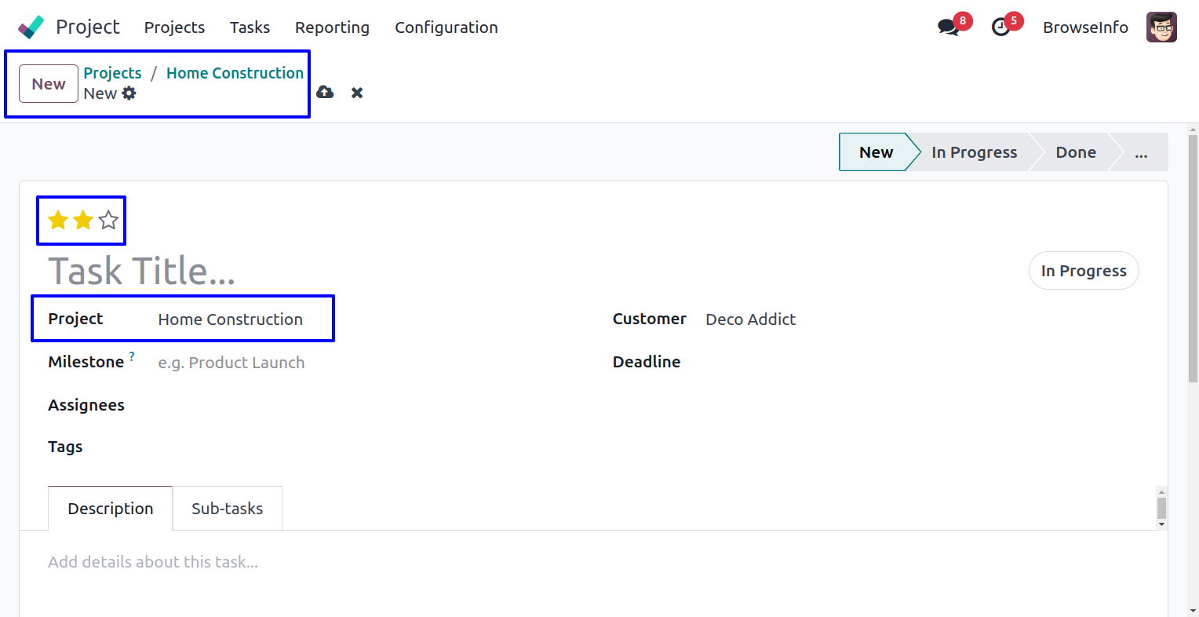
Task: Enable the third priority star
Action: click(108, 221)
